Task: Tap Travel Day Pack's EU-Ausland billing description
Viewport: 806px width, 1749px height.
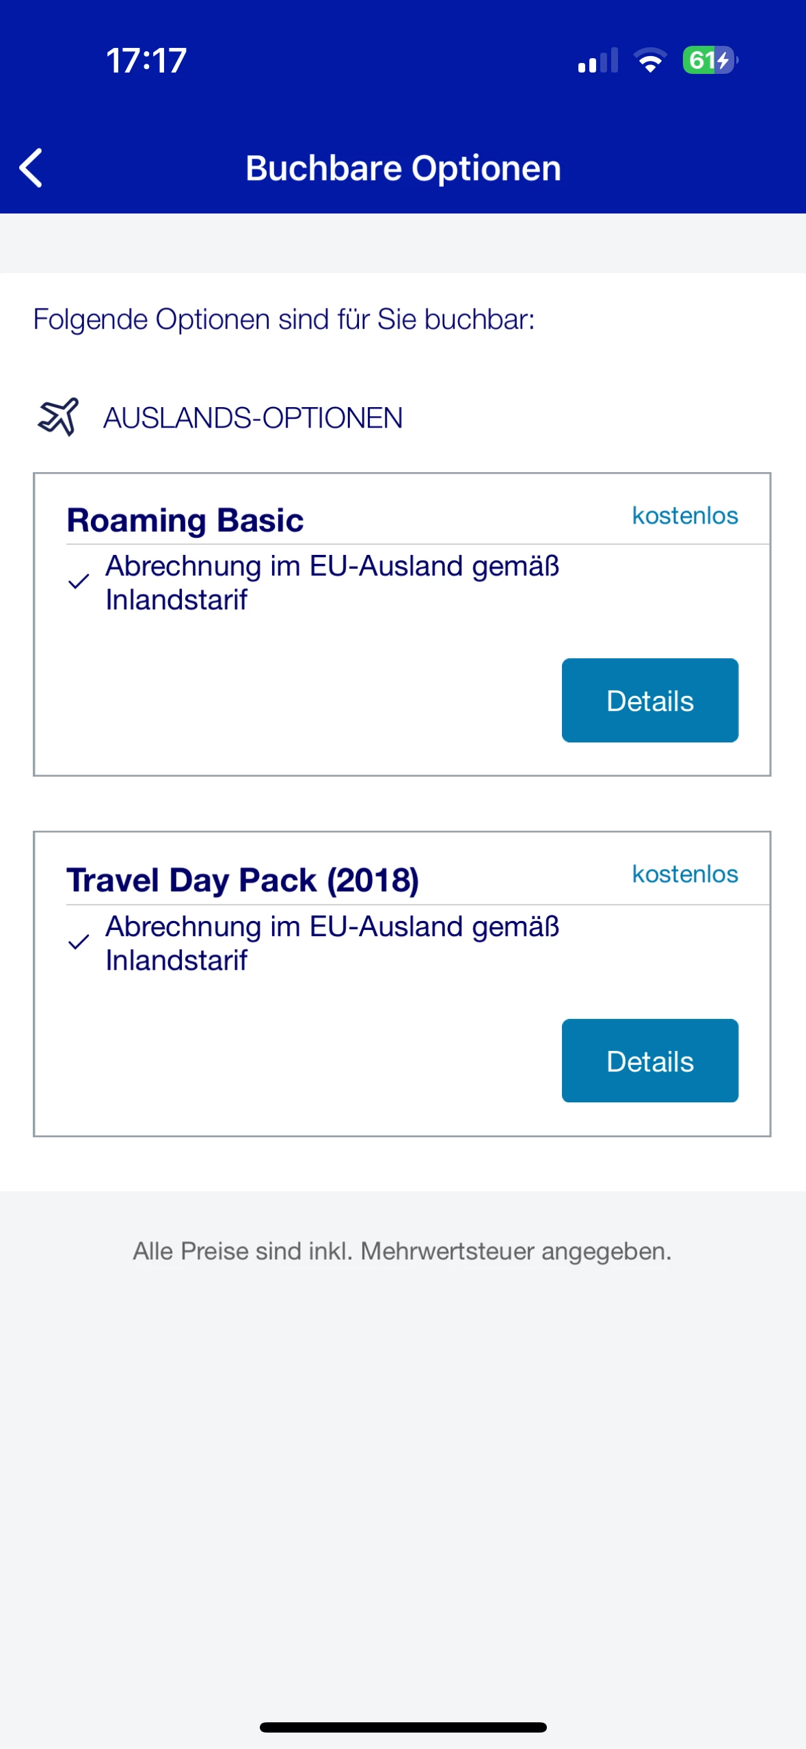Action: 332,943
